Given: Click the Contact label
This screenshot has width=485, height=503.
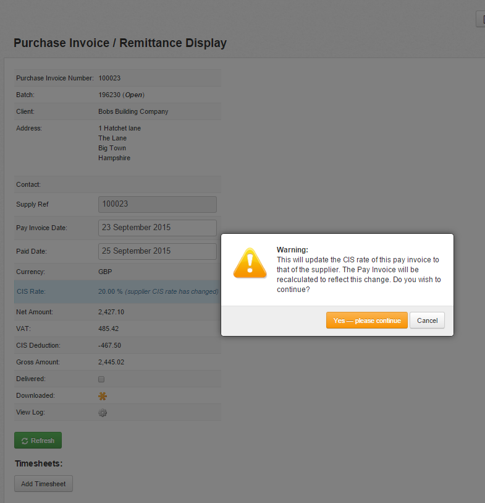Looking at the screenshot, I should [28, 185].
